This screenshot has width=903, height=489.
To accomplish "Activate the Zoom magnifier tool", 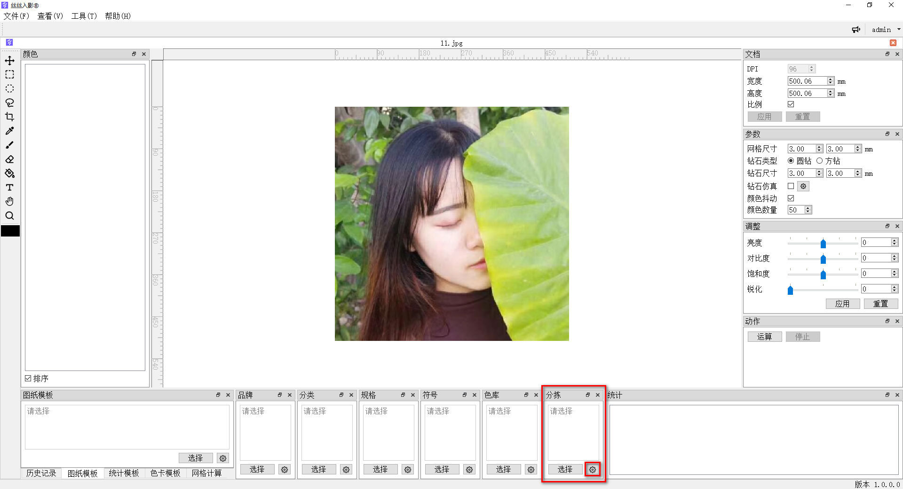I will (9, 216).
